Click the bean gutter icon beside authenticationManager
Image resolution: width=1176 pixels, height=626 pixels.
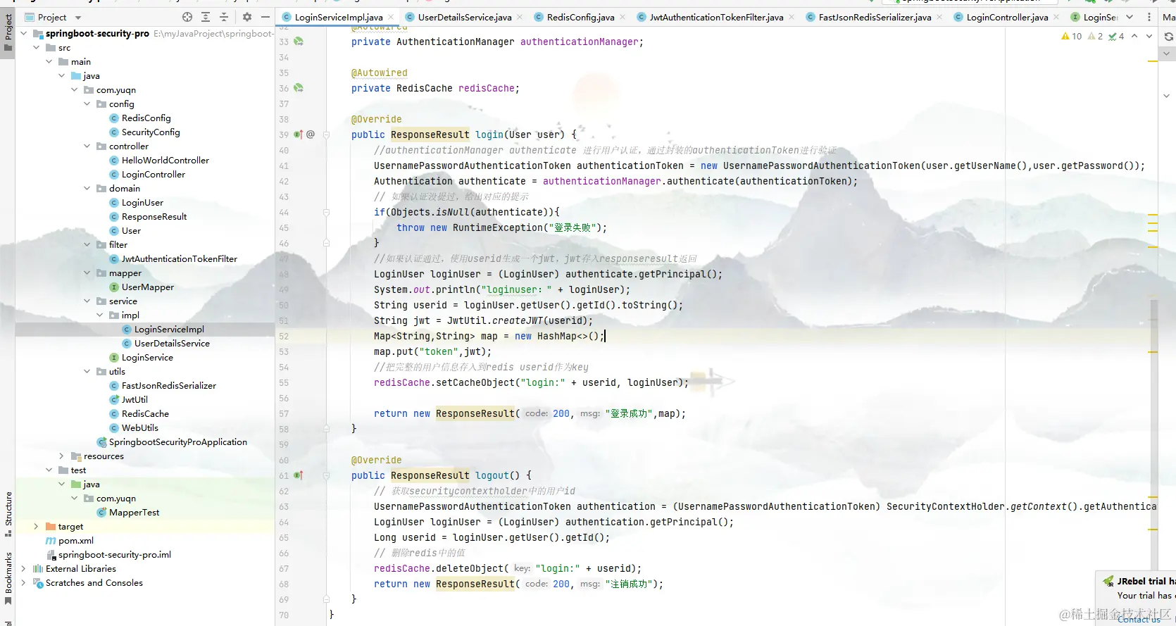pyautogui.click(x=299, y=42)
